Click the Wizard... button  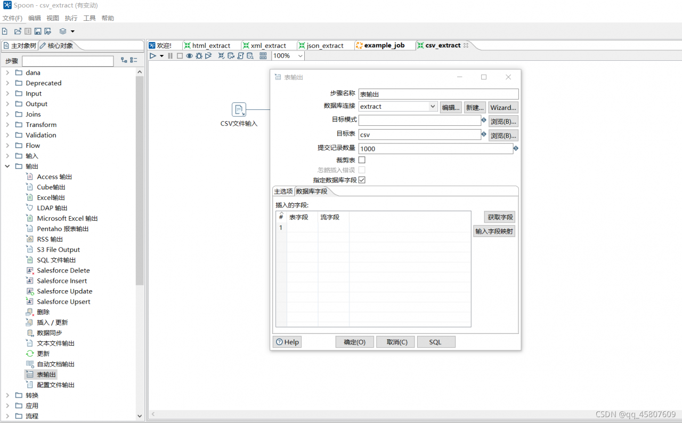pos(503,107)
